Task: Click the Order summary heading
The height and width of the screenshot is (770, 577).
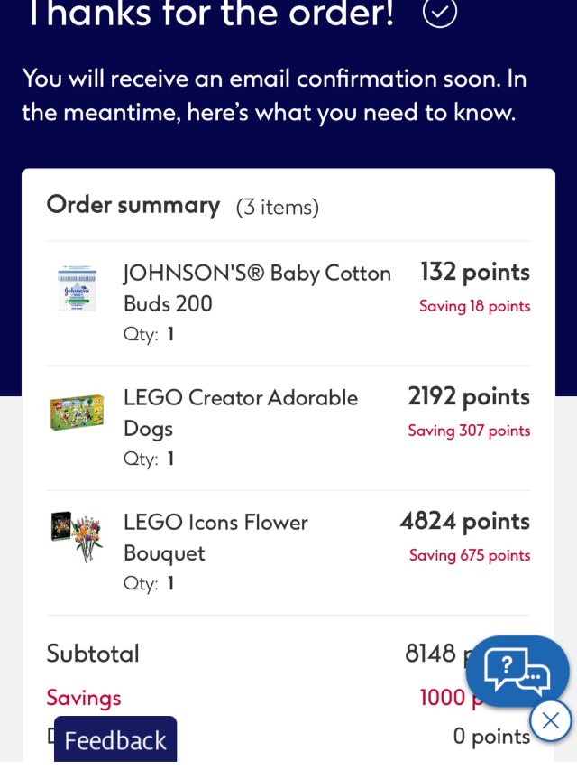Action: tap(133, 205)
